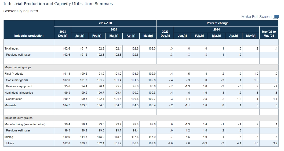Open the Make Full Screen link
Screen dimensions: 284x151
pos(256,17)
